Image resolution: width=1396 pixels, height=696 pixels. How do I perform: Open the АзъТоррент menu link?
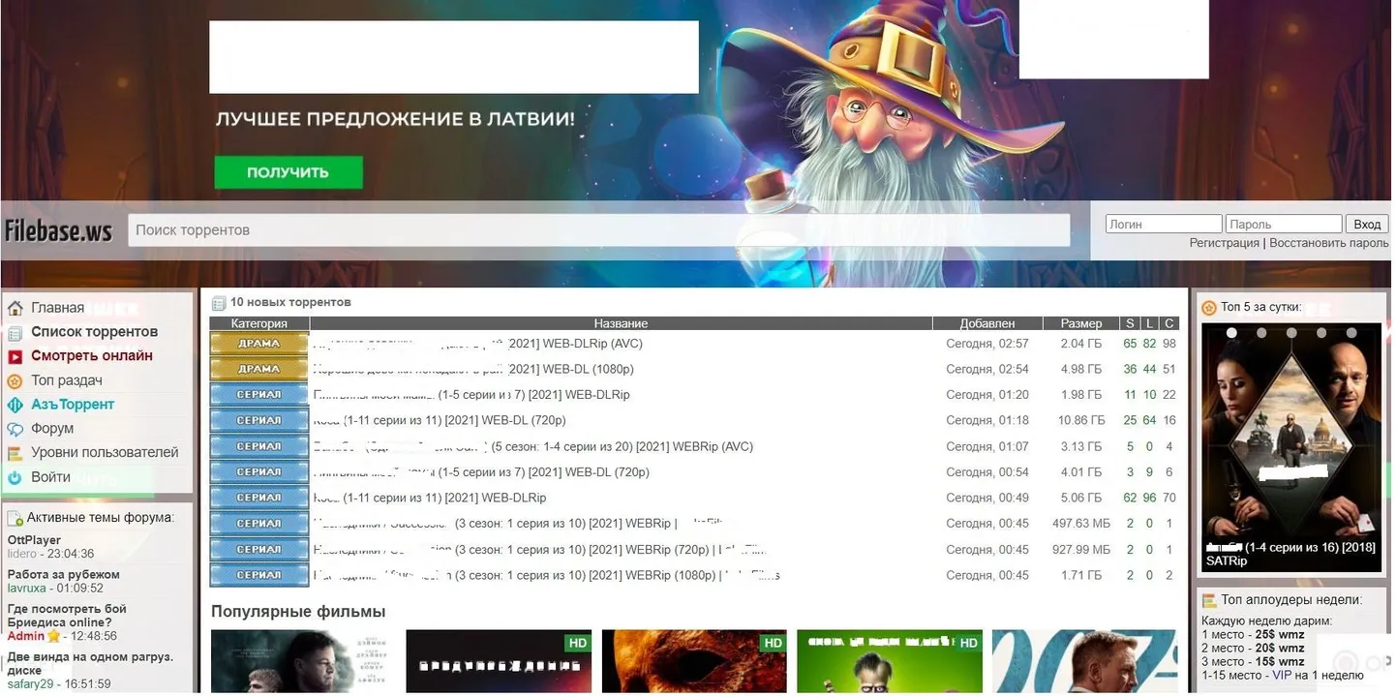(x=73, y=405)
